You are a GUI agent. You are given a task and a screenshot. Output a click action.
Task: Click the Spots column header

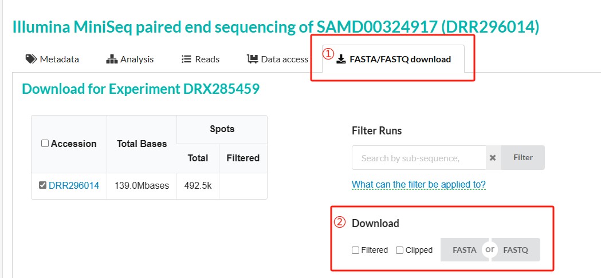222,129
